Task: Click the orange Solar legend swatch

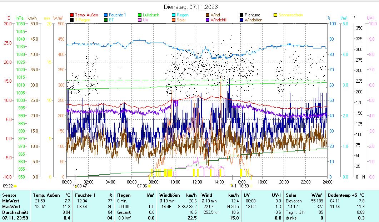Action: [x=174, y=20]
